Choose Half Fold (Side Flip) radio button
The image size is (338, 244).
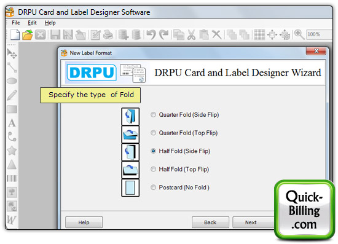pos(153,151)
